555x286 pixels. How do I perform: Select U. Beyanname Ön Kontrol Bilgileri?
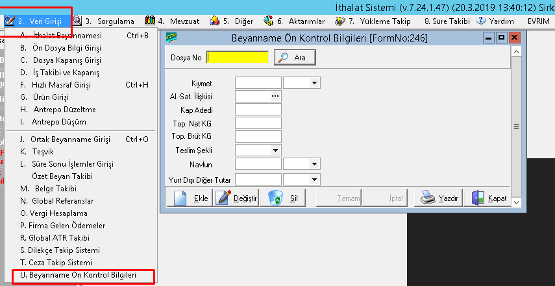pyautogui.click(x=81, y=275)
